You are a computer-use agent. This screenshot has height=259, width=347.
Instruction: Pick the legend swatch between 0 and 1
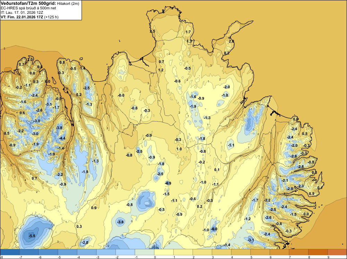(164, 252)
